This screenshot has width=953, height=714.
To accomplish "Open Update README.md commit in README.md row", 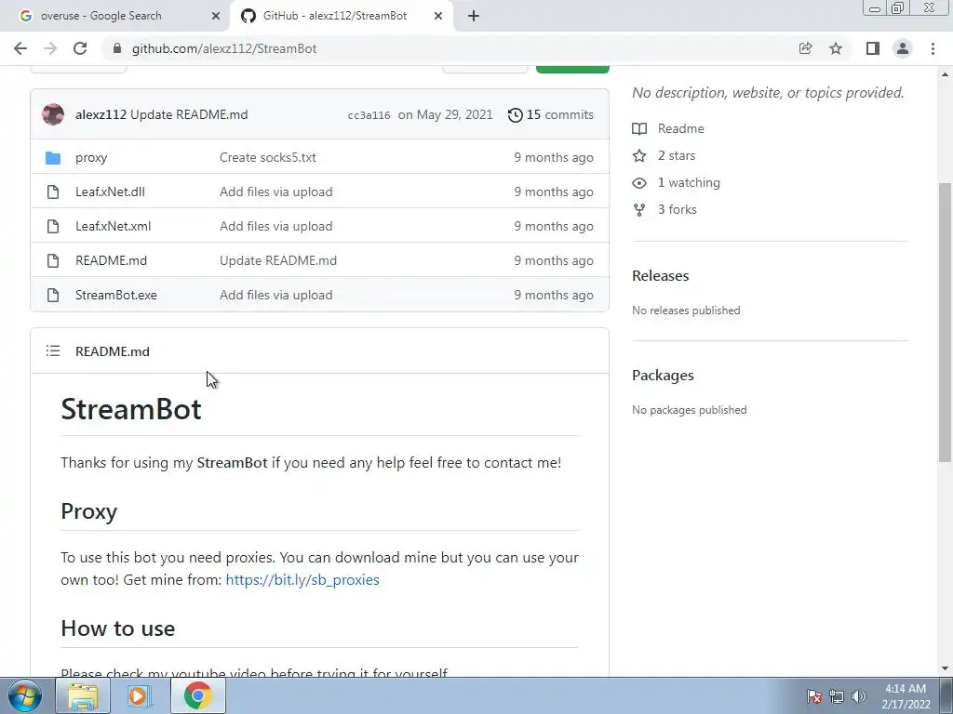I will click(278, 260).
